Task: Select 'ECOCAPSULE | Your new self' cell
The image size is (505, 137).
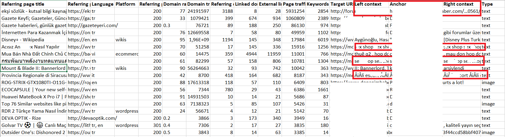Action: click(x=33, y=89)
